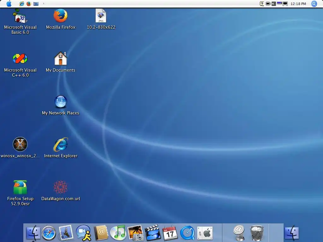Select the Mozilla Firefox desktop shortcut
The height and width of the screenshot is (242, 323).
point(61,19)
